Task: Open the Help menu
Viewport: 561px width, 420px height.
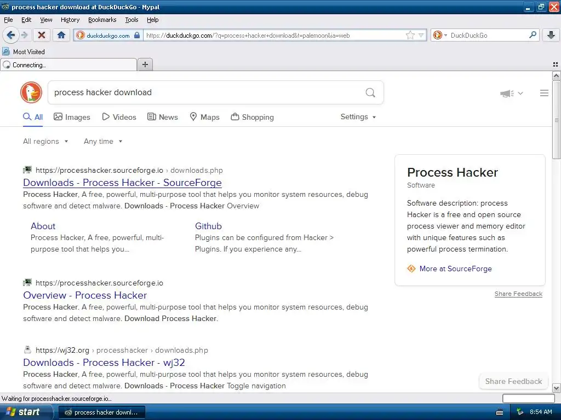Action: [x=153, y=20]
